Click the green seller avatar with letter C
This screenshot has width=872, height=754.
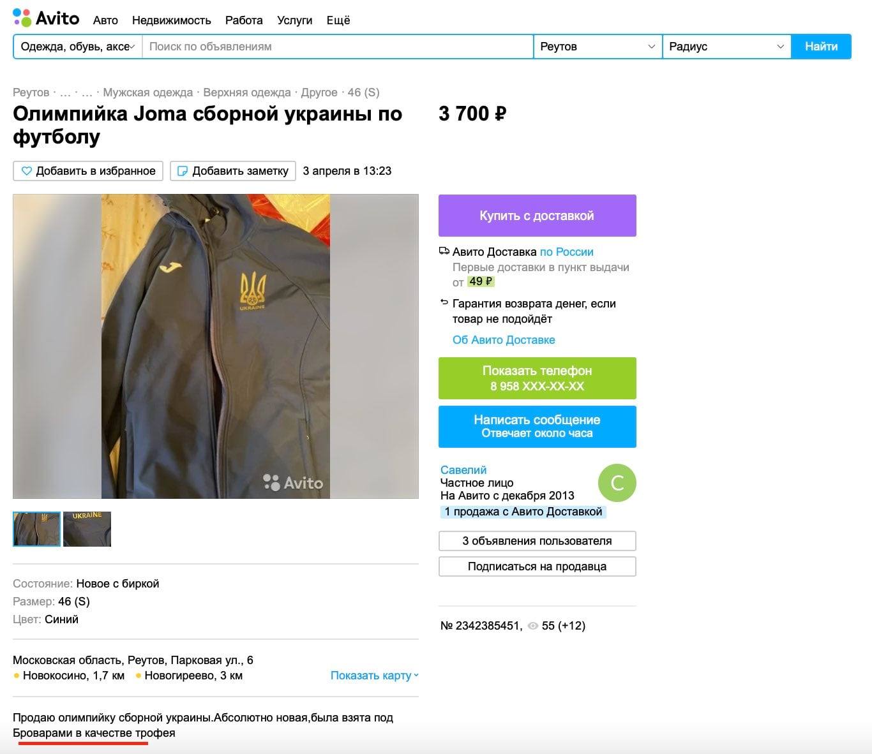(617, 483)
